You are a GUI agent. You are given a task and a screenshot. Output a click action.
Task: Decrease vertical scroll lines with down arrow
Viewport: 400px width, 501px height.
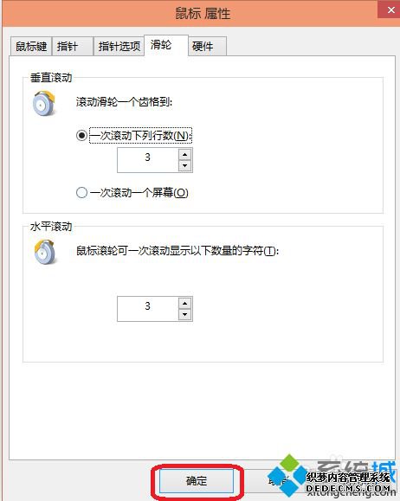click(x=184, y=165)
